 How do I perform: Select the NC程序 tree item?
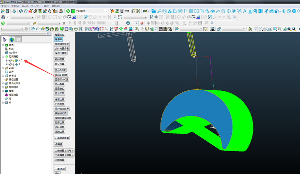click(x=13, y=53)
